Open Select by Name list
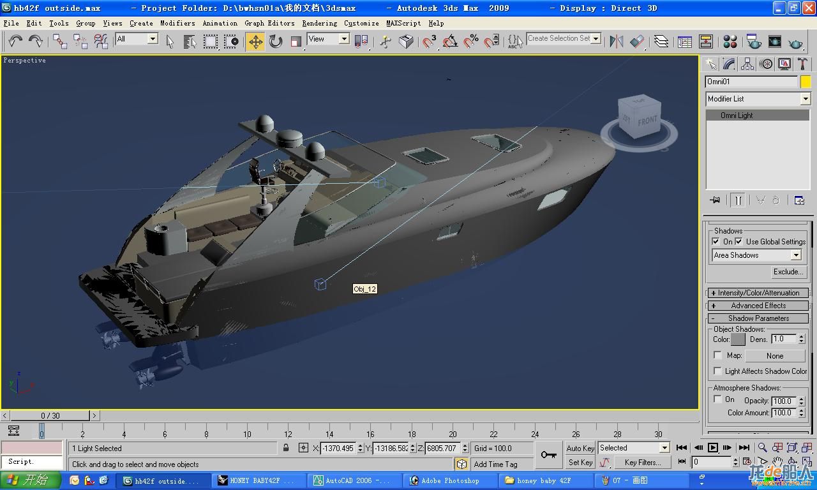Viewport: 817px width, 490px height. pyautogui.click(x=190, y=41)
